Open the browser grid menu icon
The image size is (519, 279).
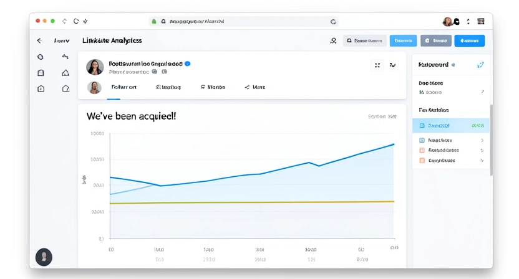point(481,22)
